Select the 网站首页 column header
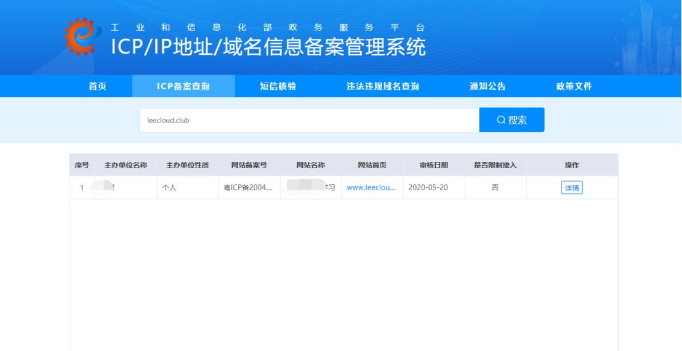 [372, 165]
